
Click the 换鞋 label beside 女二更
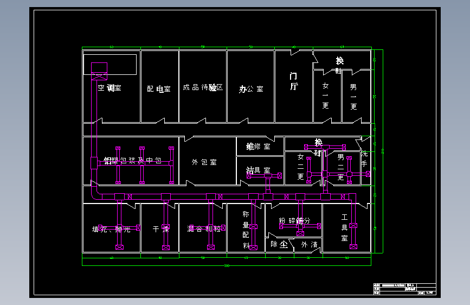click(x=318, y=148)
